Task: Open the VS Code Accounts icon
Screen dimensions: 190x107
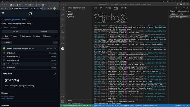Action: click(x=63, y=96)
